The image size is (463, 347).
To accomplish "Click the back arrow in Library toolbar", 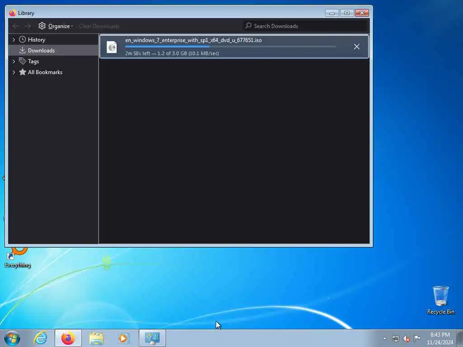I will pos(16,26).
